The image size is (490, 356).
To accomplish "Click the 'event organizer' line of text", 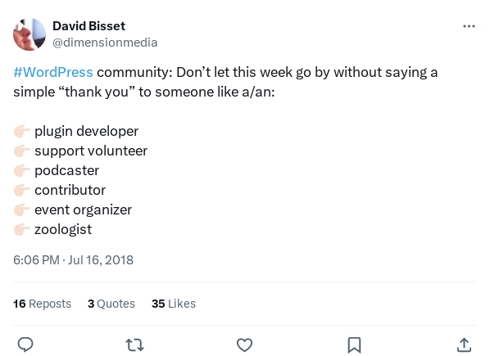I will (83, 210).
